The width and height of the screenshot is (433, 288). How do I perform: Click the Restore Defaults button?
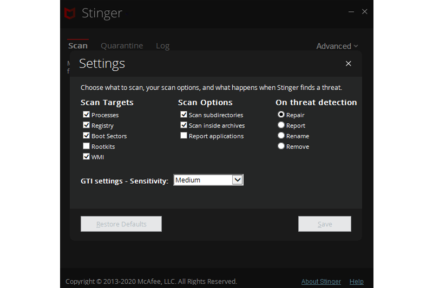pyautogui.click(x=121, y=224)
